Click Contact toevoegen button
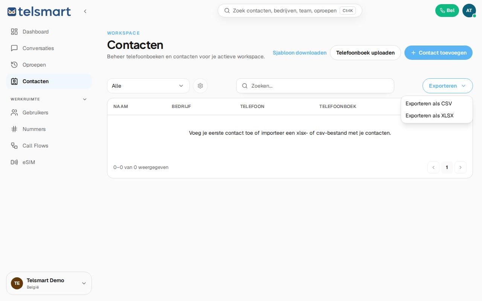Screen dimensions: 482x301 click(x=438, y=53)
